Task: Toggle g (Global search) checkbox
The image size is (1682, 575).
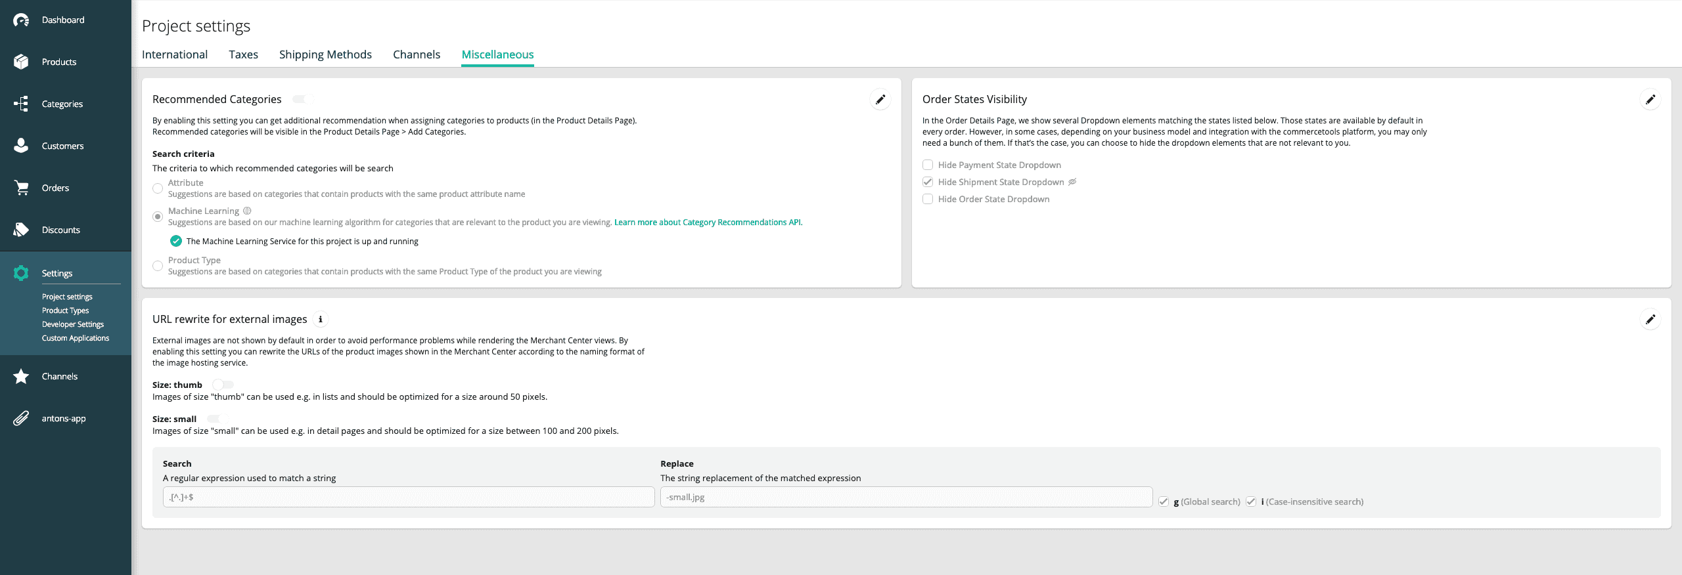Action: [1164, 502]
